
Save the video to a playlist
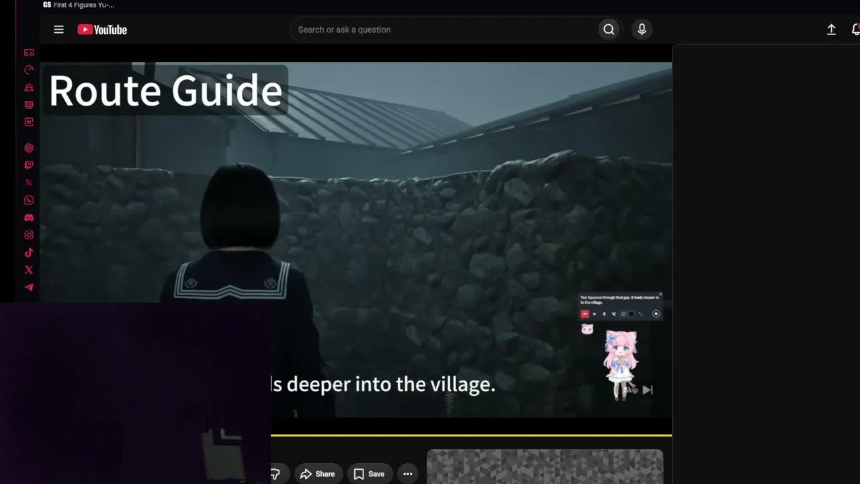pos(369,474)
